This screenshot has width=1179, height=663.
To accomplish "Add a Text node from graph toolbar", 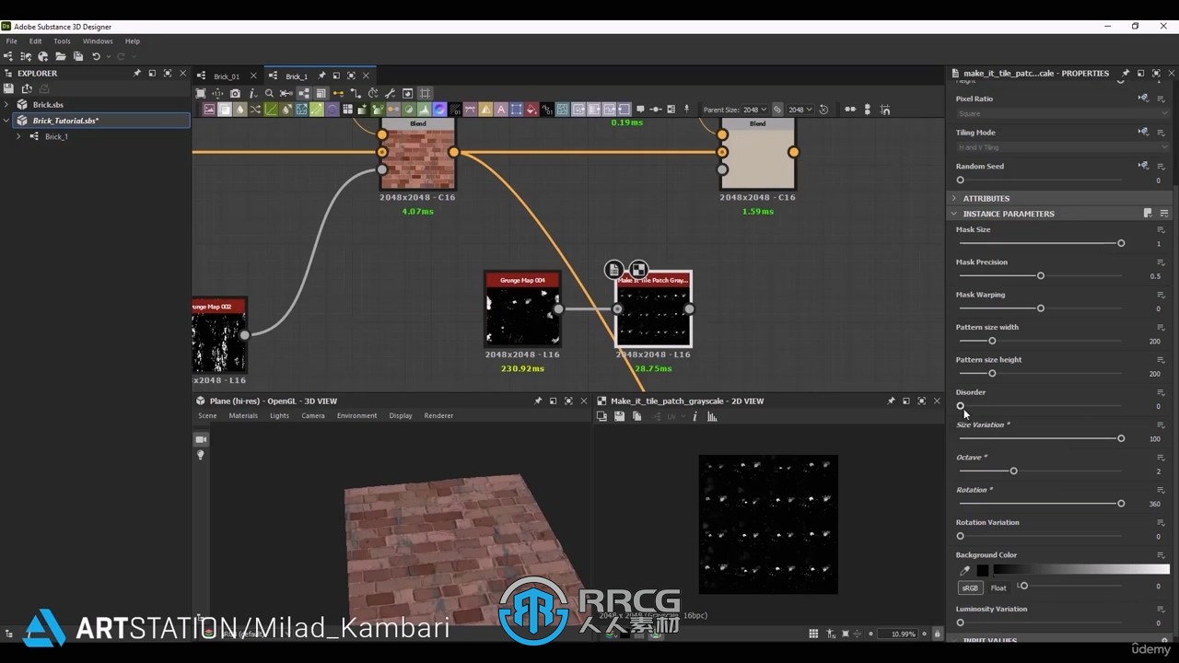I will (500, 110).
